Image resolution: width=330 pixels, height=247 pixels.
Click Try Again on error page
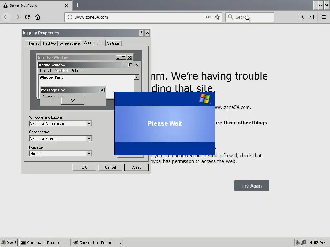pos(251,186)
